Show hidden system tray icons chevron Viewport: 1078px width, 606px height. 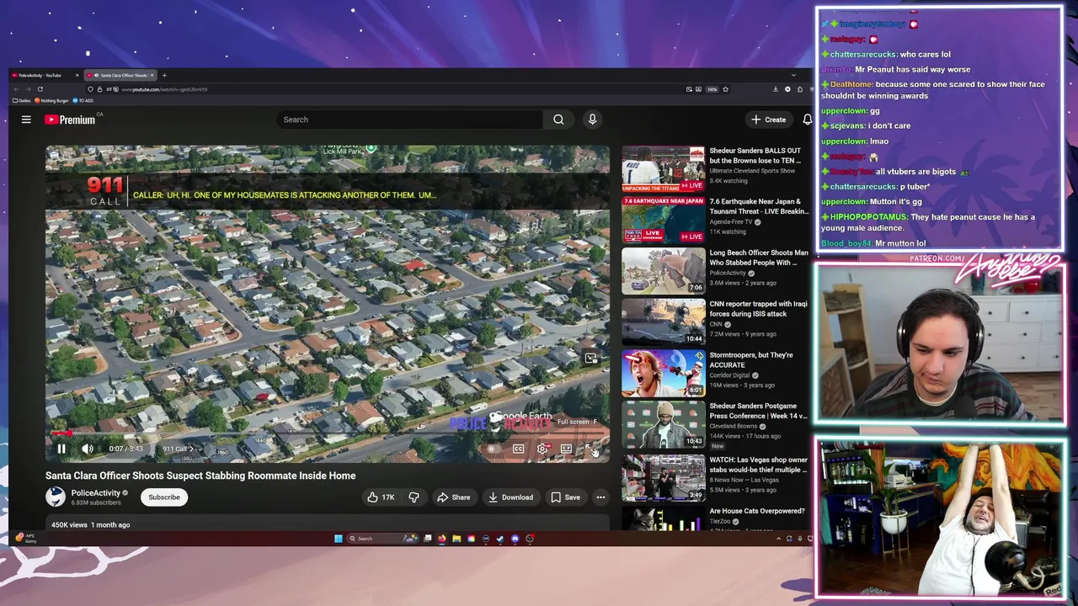[x=779, y=539]
